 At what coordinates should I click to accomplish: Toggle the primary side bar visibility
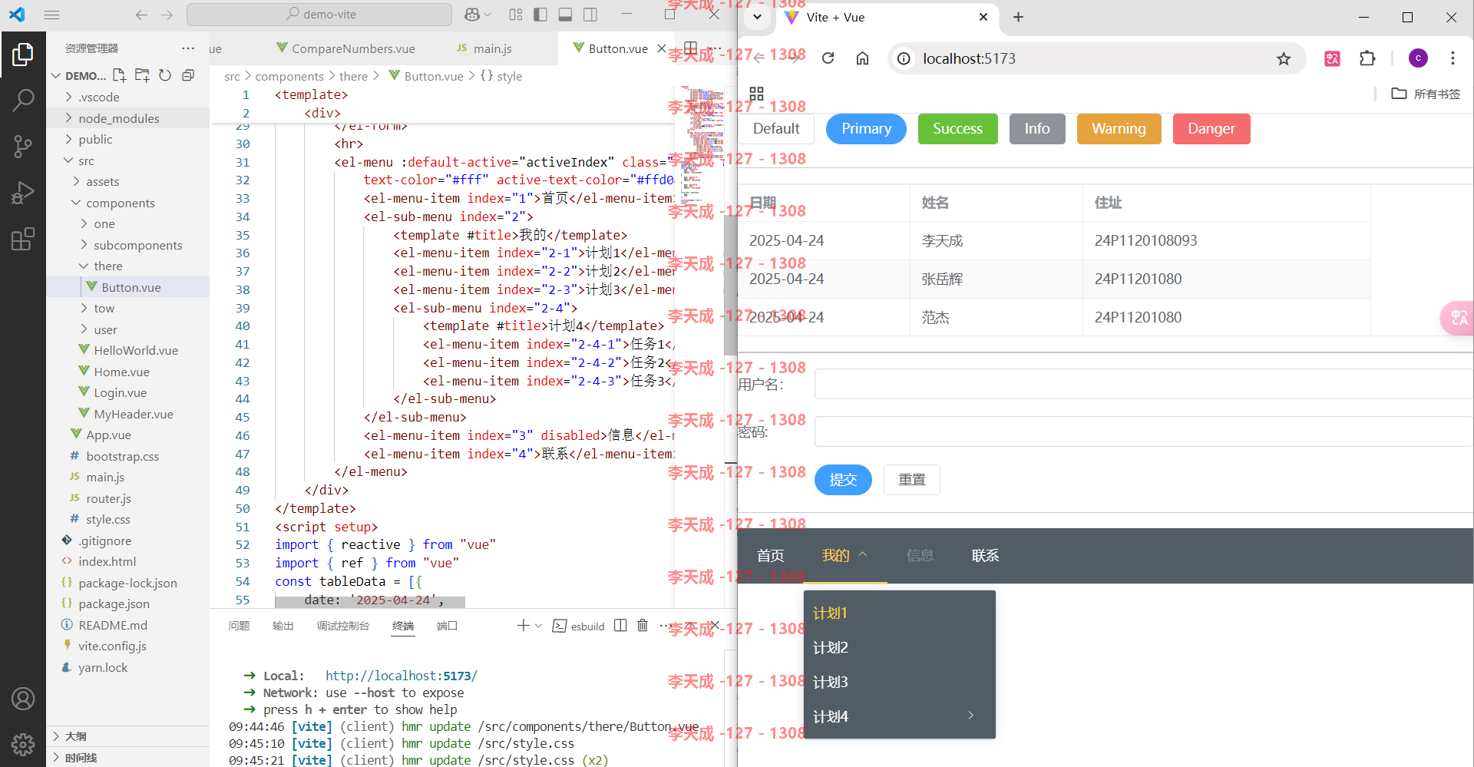[540, 15]
